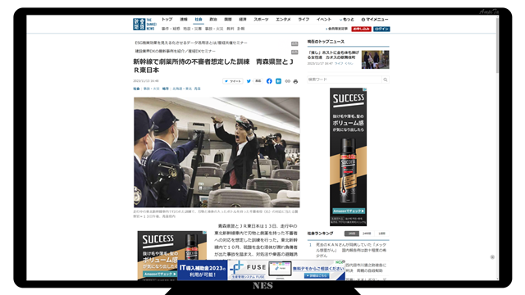Expand the もっと dropdown menu

click(x=346, y=20)
